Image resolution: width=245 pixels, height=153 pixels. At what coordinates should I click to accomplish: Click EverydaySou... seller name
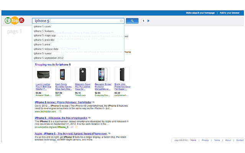[x=103, y=95]
